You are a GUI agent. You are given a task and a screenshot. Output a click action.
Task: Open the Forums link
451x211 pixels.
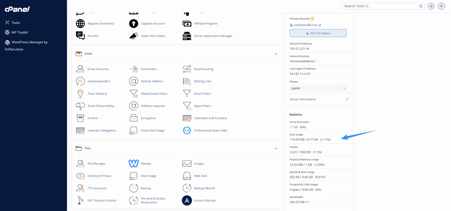pos(93,36)
